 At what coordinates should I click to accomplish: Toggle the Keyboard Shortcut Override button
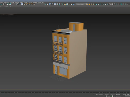tap(22, 4)
